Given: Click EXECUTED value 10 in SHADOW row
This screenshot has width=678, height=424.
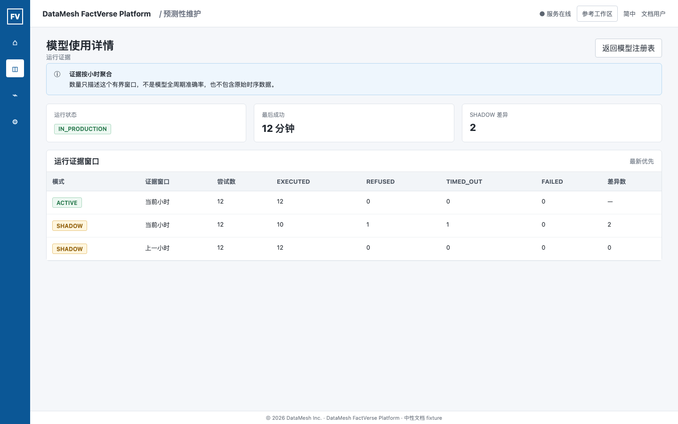Looking at the screenshot, I should pyautogui.click(x=280, y=225).
